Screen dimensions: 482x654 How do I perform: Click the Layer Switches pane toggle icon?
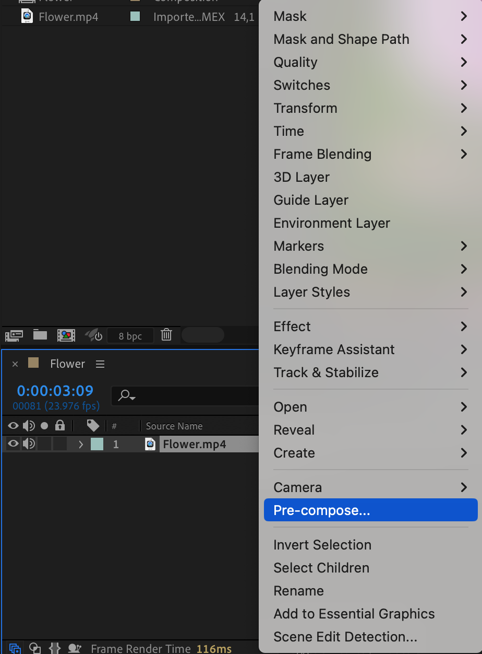15,648
